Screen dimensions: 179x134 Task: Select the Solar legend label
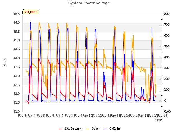[95, 128]
